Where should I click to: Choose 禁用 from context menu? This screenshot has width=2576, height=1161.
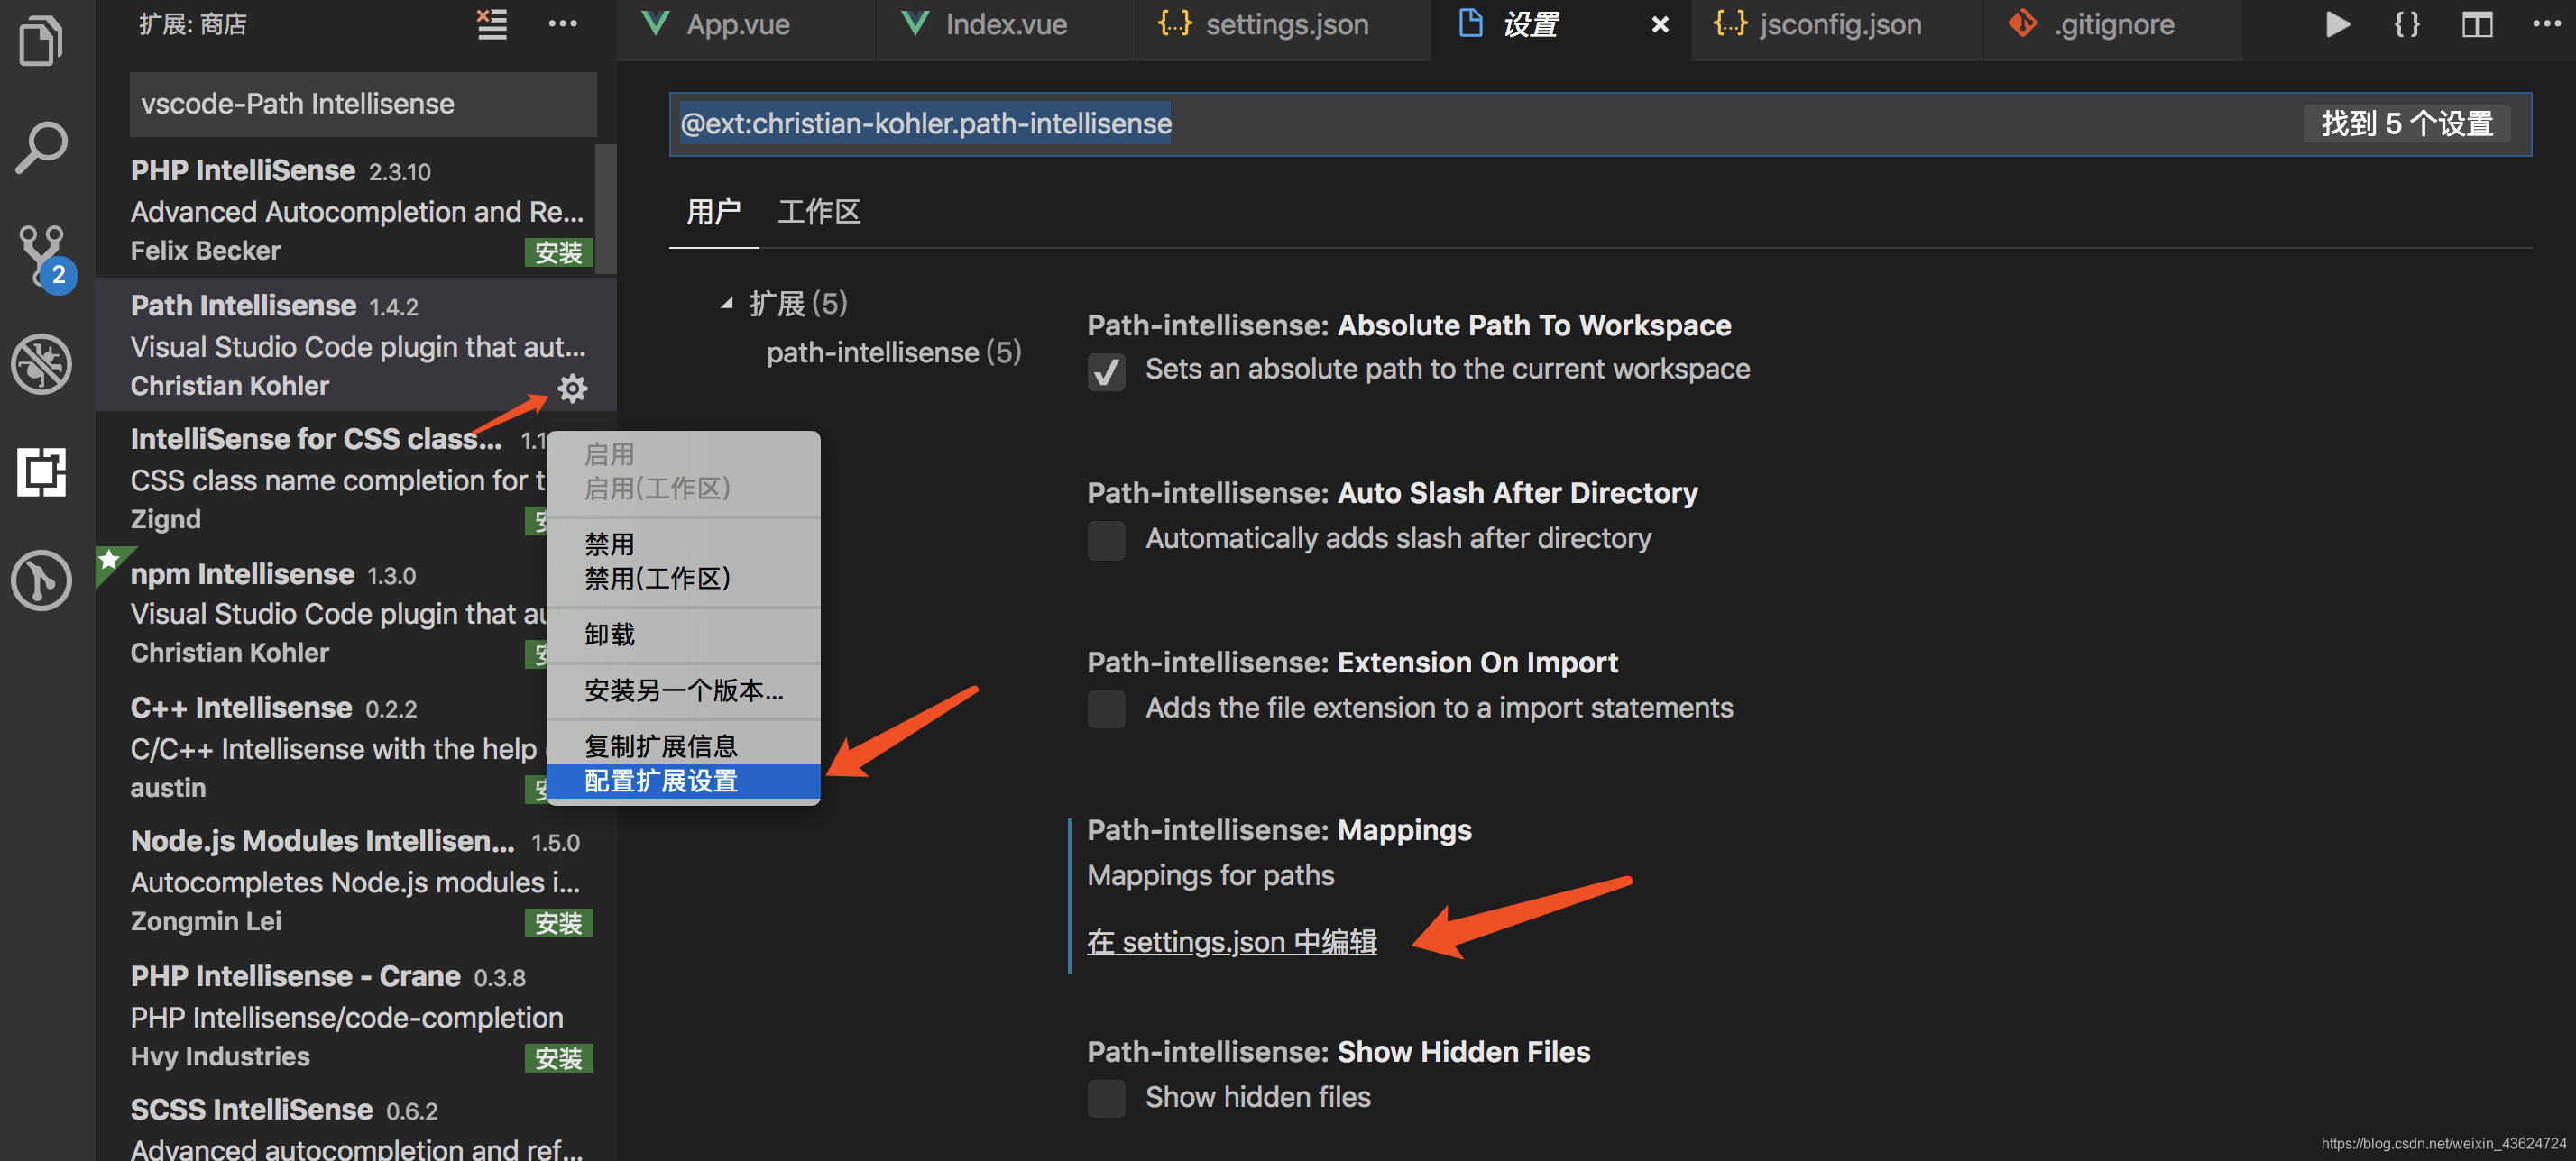pos(683,544)
